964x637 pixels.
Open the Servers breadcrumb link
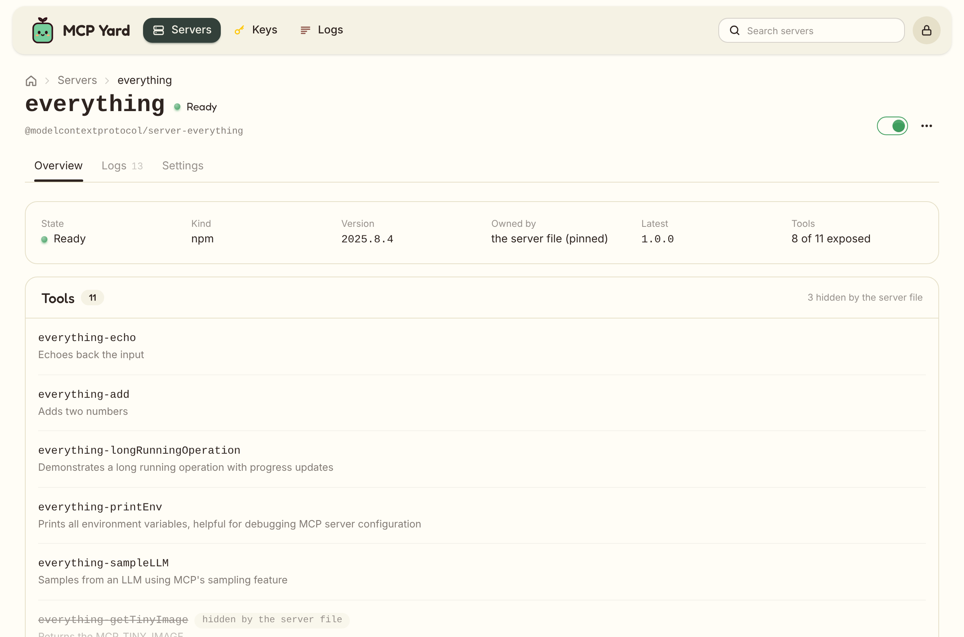[77, 80]
